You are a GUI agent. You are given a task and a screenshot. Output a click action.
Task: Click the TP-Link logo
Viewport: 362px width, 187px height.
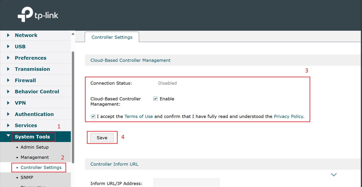tap(38, 15)
